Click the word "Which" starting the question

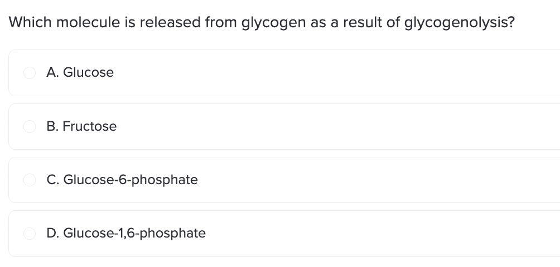click(27, 23)
